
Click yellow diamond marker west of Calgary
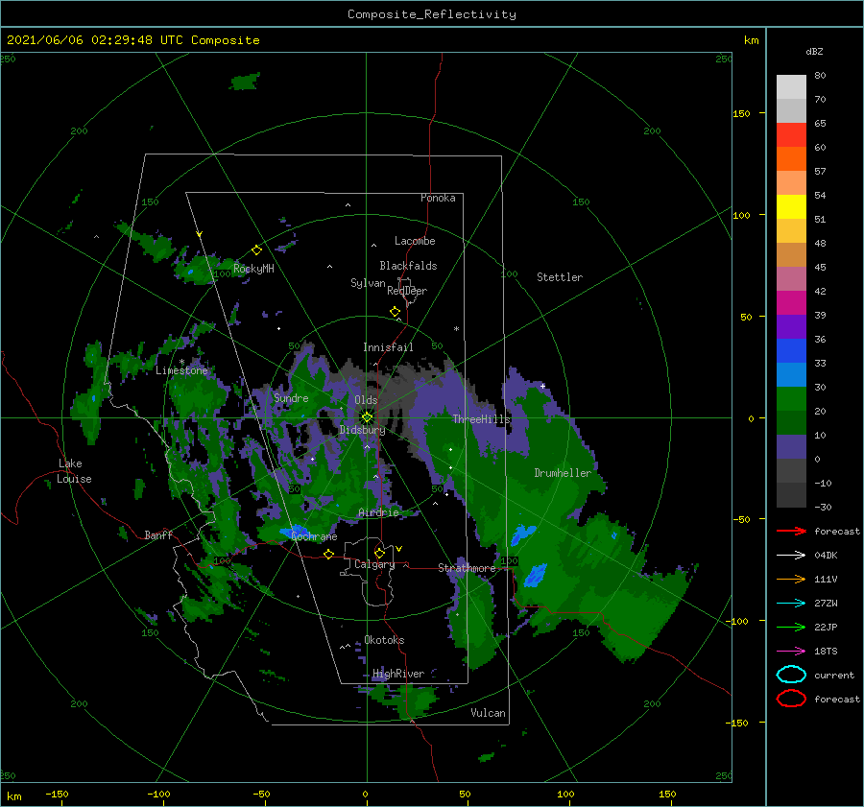click(x=328, y=554)
